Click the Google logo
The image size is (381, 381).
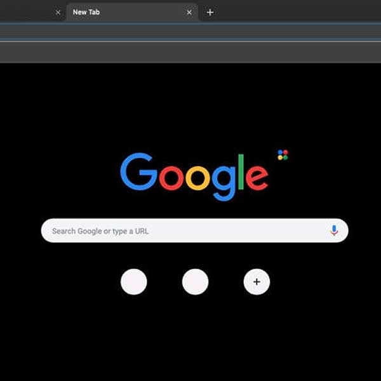point(194,177)
